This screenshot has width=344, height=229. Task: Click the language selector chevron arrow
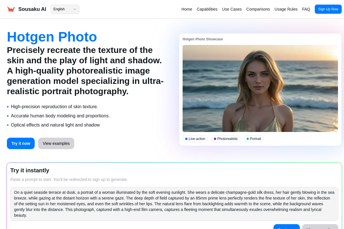pos(75,9)
